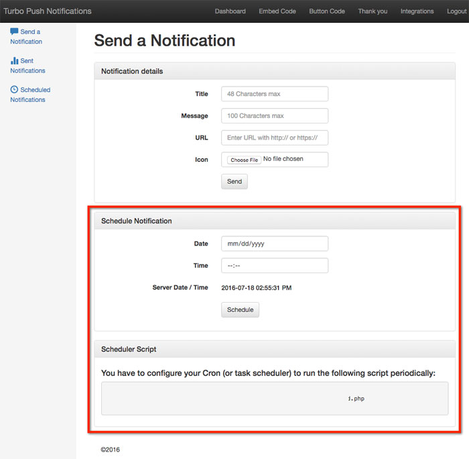Click the bar chart icon beside Sent Notifications
This screenshot has width=469, height=459.
pos(14,60)
